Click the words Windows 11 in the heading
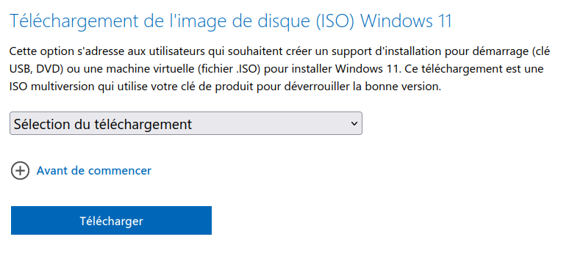 point(406,21)
